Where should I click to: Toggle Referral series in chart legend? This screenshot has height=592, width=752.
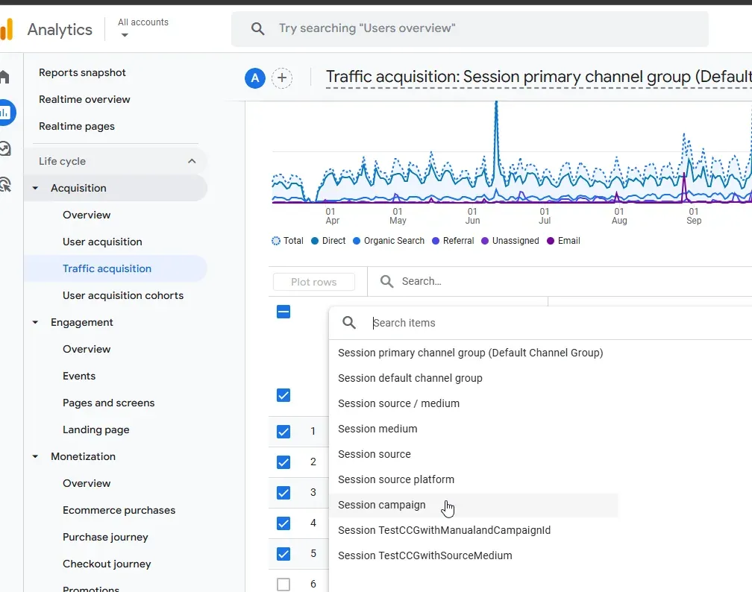pos(453,241)
